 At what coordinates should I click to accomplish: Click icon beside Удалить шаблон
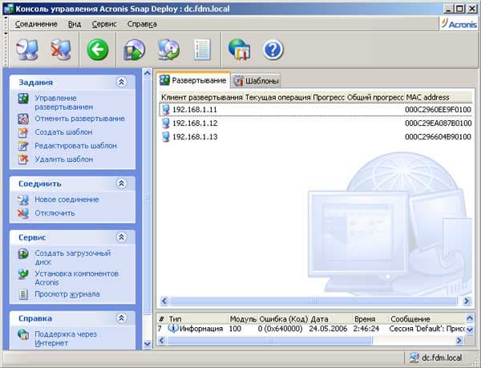(x=23, y=160)
